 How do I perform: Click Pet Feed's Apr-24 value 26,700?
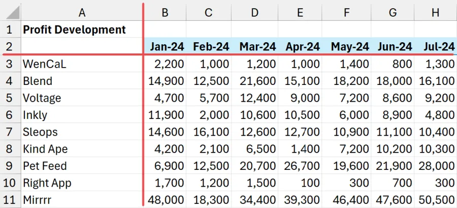(x=303, y=166)
